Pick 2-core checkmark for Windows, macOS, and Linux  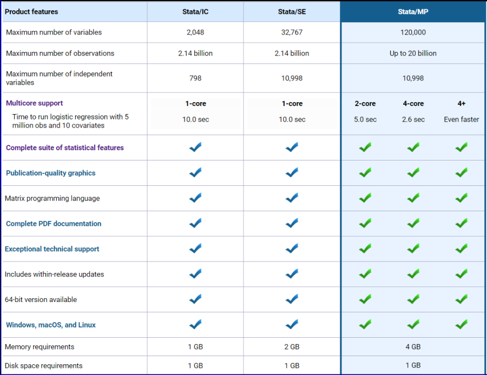365,324
